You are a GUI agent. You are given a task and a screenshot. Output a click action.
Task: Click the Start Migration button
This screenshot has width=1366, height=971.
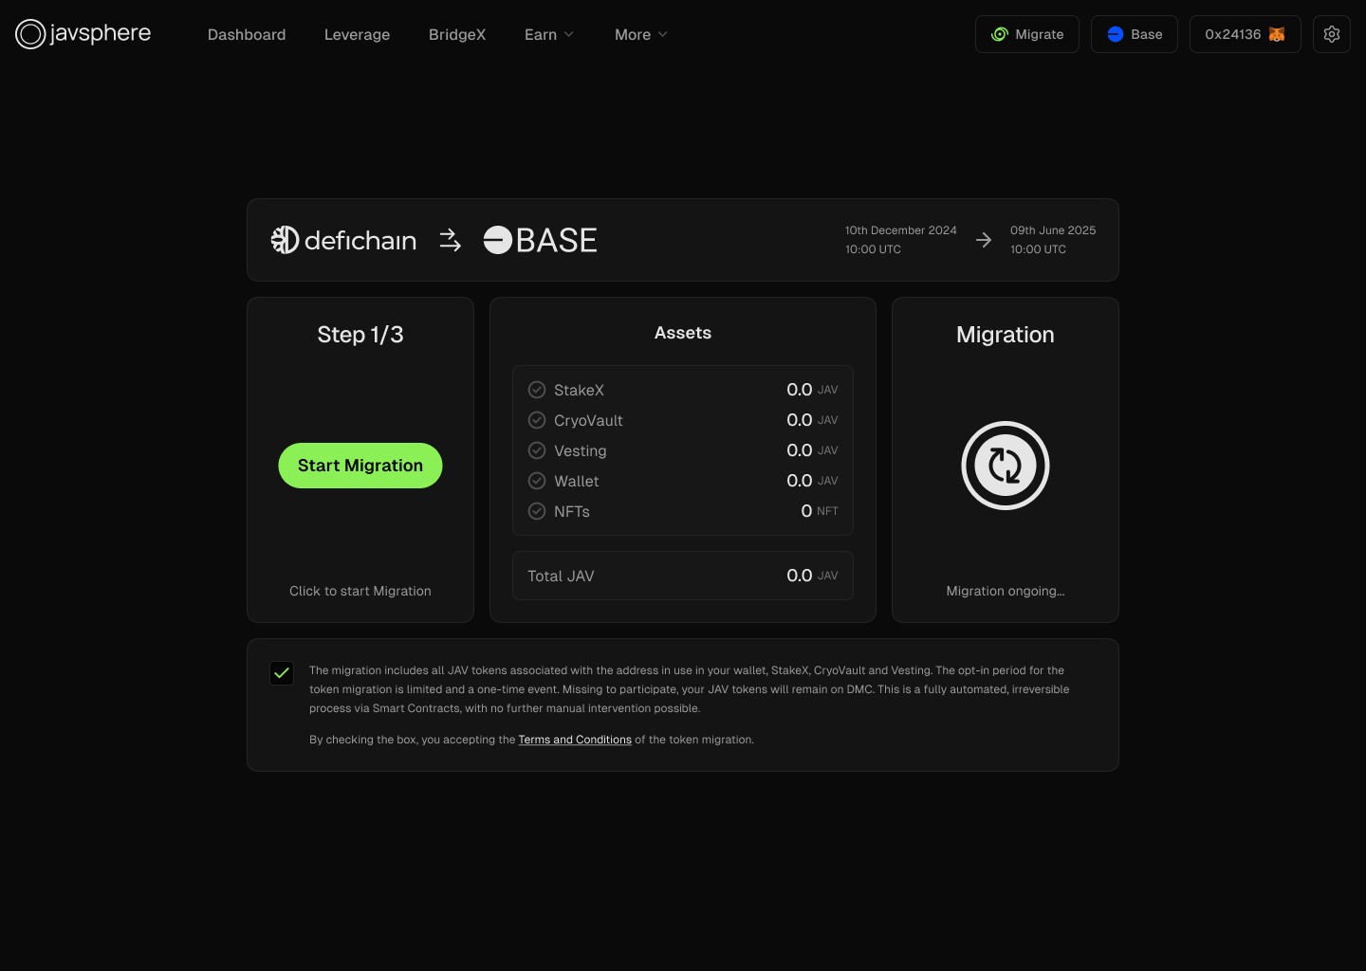[x=360, y=466]
